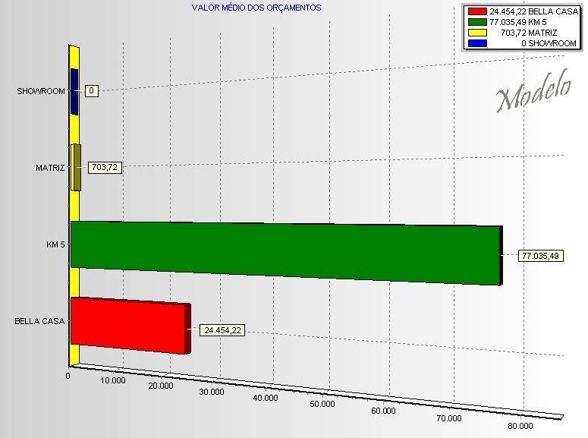Click the Modelo watermark text
The height and width of the screenshot is (438, 588).
click(534, 91)
